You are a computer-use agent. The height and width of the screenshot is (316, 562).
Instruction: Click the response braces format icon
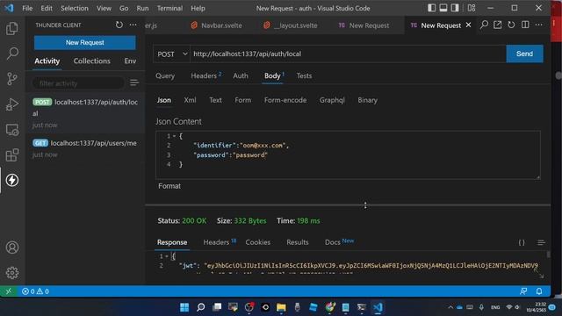(522, 242)
